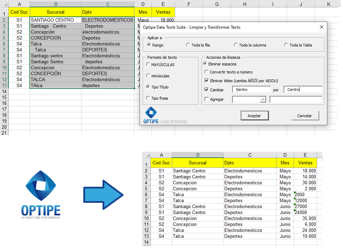
Task: Click the Cancelar button
Action: coord(305,116)
